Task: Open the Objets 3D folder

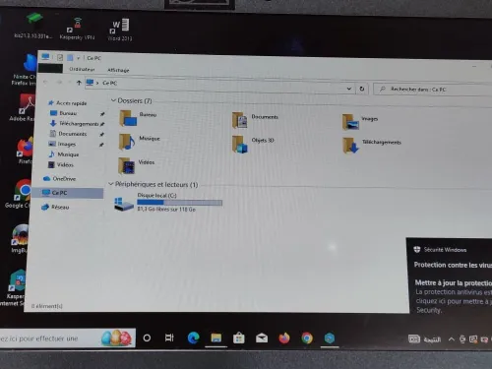Action: pos(253,145)
